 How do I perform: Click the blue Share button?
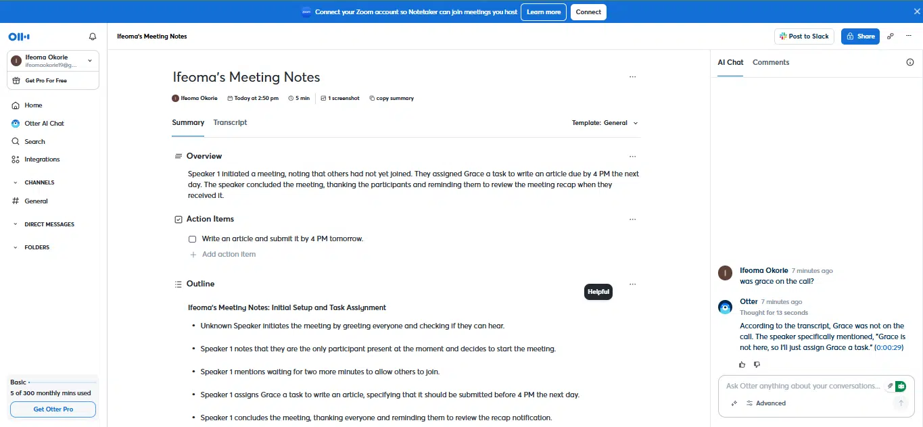(860, 36)
